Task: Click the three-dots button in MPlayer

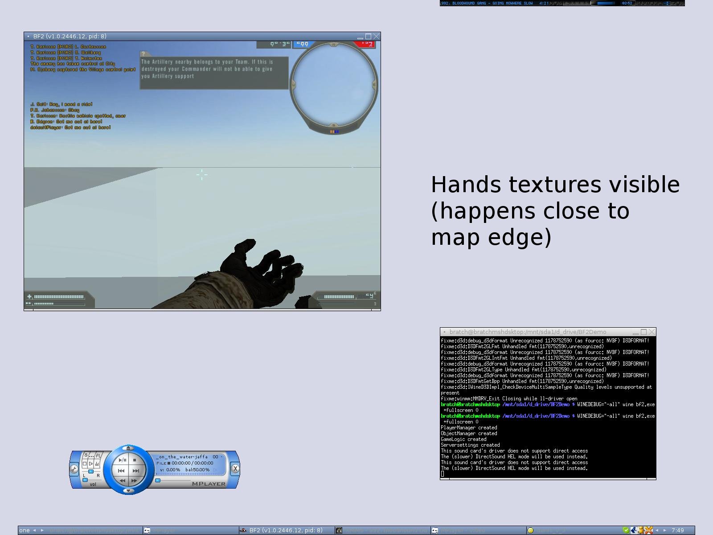Action: pyautogui.click(x=92, y=456)
